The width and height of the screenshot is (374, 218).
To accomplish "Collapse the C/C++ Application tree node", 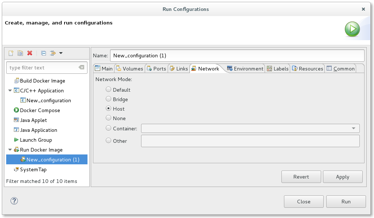I will coord(10,91).
